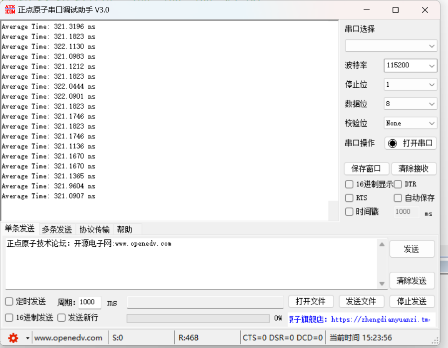This screenshot has height=348, width=448.
Task: Click line 'Average Time: 321.3196 ns'
Action: pyautogui.click(x=48, y=26)
